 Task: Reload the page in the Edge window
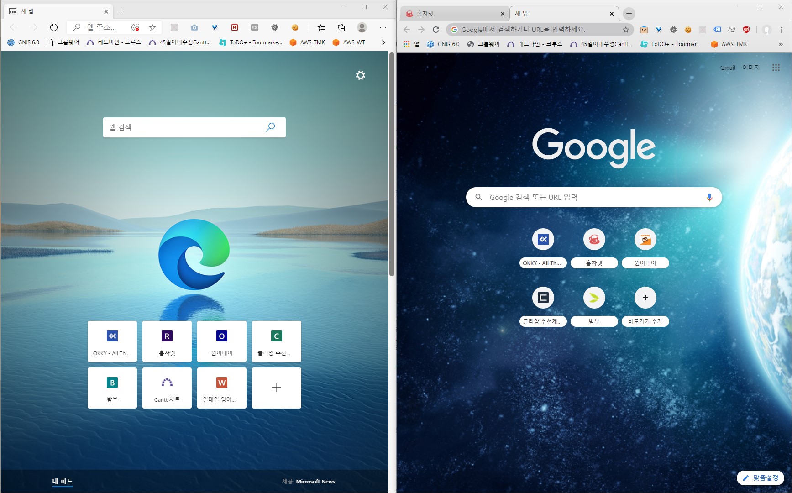[x=54, y=27]
